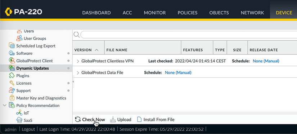
Task: Go to the NETWORK tab
Action: [x=252, y=13]
